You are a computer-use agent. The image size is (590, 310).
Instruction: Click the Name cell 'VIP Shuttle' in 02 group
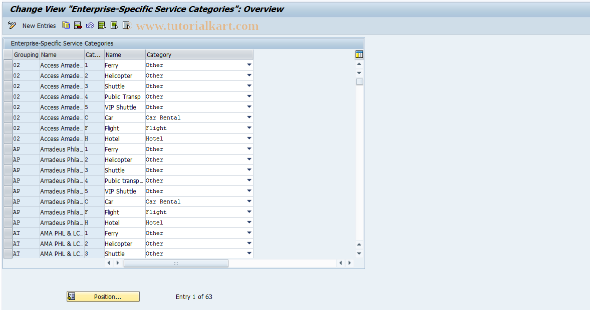[x=125, y=107]
